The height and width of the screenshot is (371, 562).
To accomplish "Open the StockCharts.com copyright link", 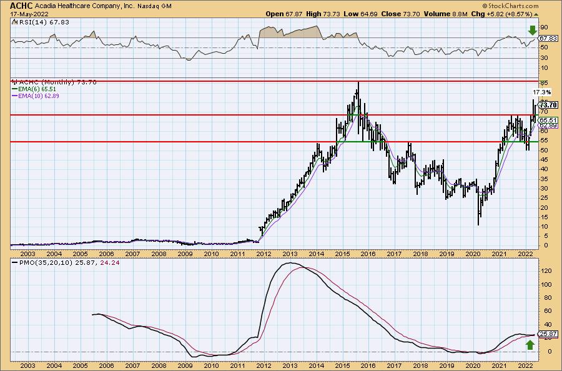I will coord(510,6).
